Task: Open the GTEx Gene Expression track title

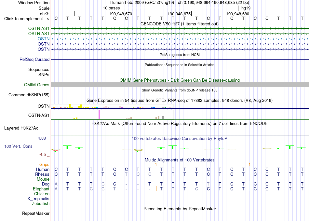Action: (x=180, y=100)
